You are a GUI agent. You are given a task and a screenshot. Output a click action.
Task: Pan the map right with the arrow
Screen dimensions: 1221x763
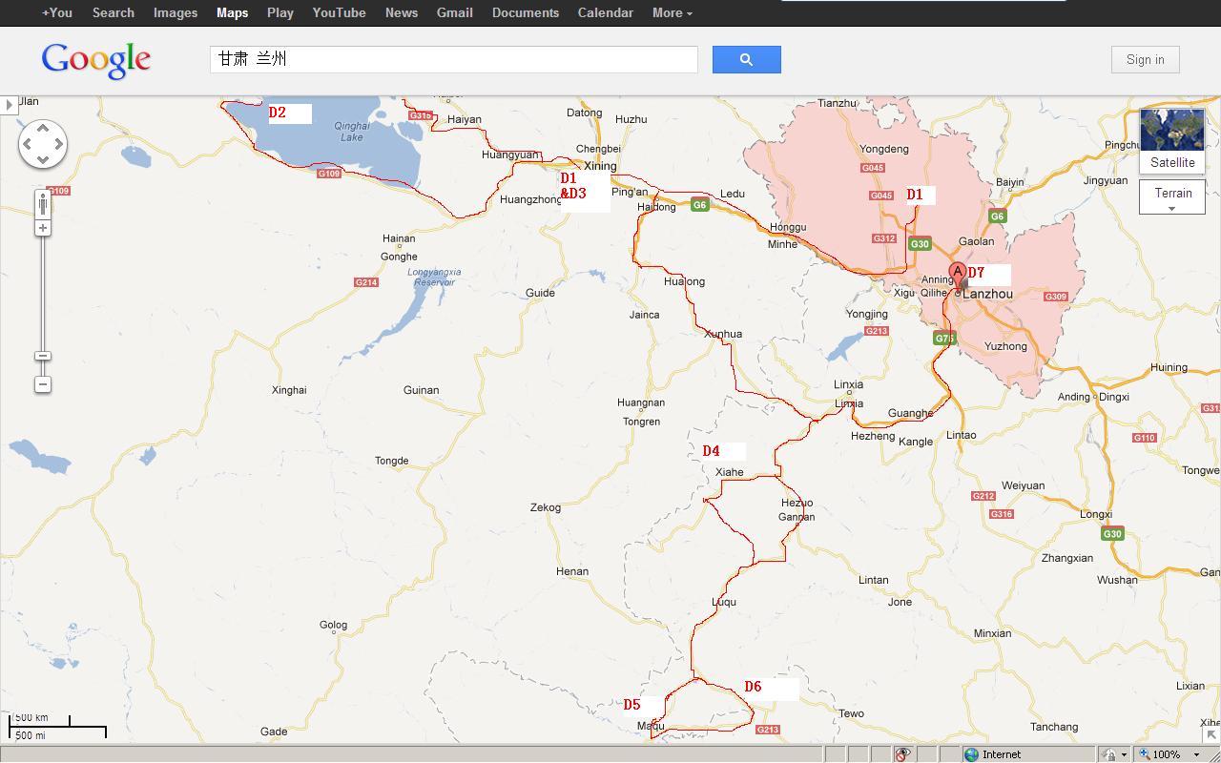58,144
